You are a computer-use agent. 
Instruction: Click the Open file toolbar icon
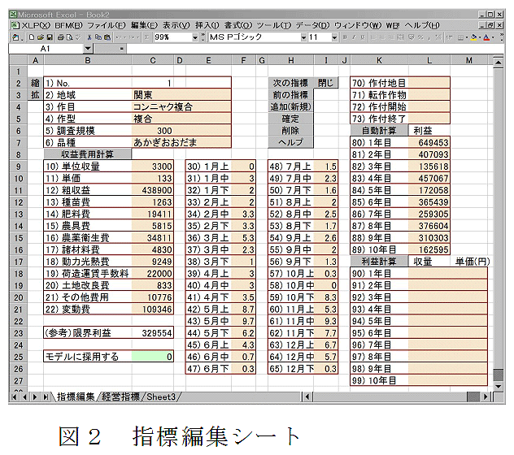(x=41, y=37)
